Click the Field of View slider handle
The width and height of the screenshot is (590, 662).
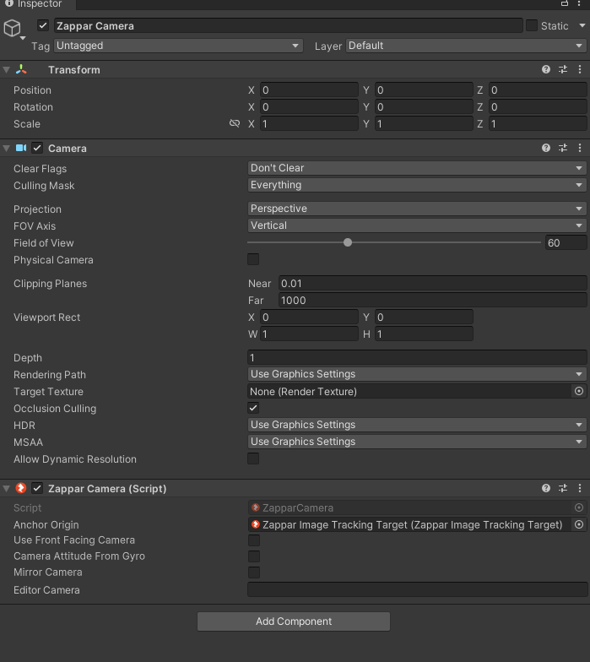pos(348,242)
